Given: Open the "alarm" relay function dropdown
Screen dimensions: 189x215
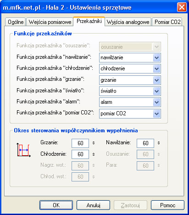Looking at the screenshot, I should [130, 102].
